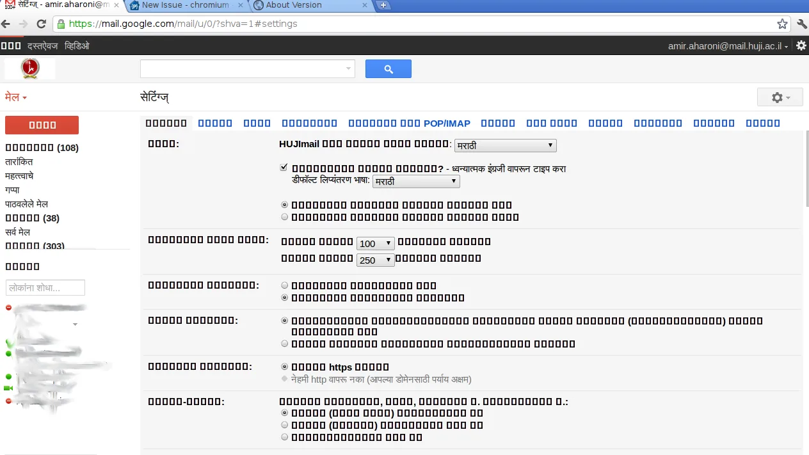
Task: Go back with the browser back arrow
Action: point(6,24)
